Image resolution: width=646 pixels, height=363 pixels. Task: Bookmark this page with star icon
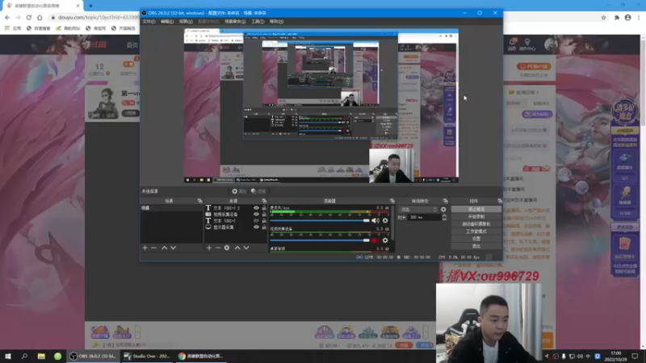coord(603,17)
